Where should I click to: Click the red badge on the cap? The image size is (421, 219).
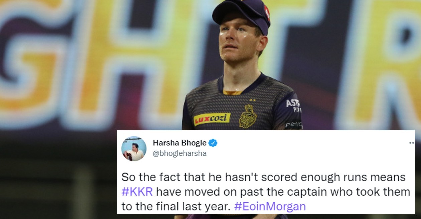pyautogui.click(x=267, y=13)
